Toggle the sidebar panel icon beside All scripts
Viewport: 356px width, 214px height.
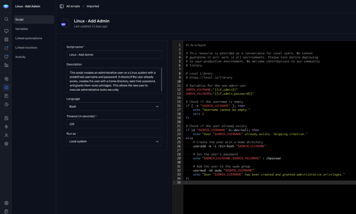coord(61,6)
